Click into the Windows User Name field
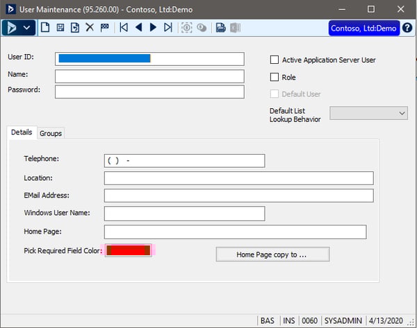 [185, 214]
